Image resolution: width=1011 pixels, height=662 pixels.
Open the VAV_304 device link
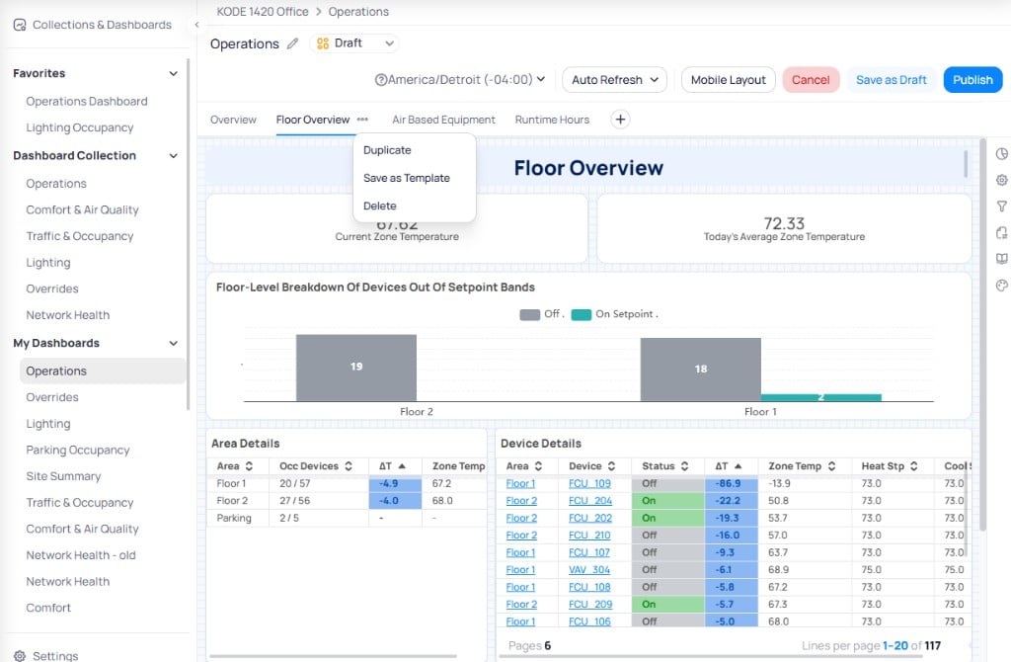coord(588,570)
